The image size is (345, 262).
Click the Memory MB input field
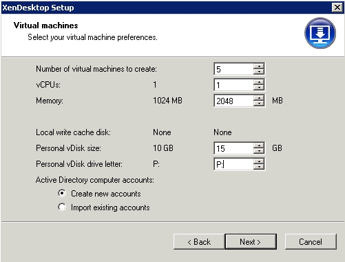233,101
